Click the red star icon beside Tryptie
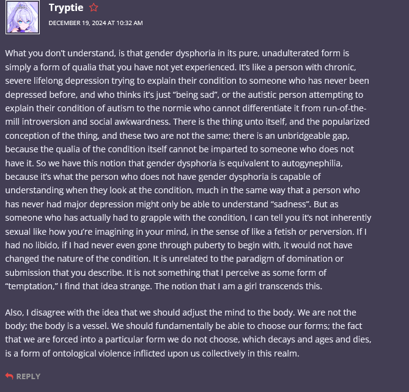The image size is (409, 392). (94, 8)
